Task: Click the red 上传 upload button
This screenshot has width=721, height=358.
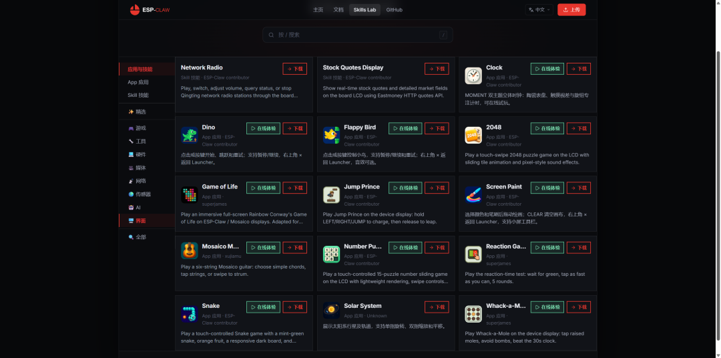Action: pos(571,9)
